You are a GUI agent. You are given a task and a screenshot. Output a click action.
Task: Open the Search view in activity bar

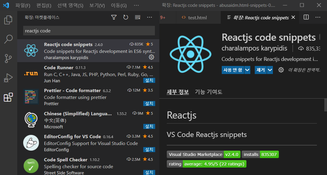(x=8, y=39)
